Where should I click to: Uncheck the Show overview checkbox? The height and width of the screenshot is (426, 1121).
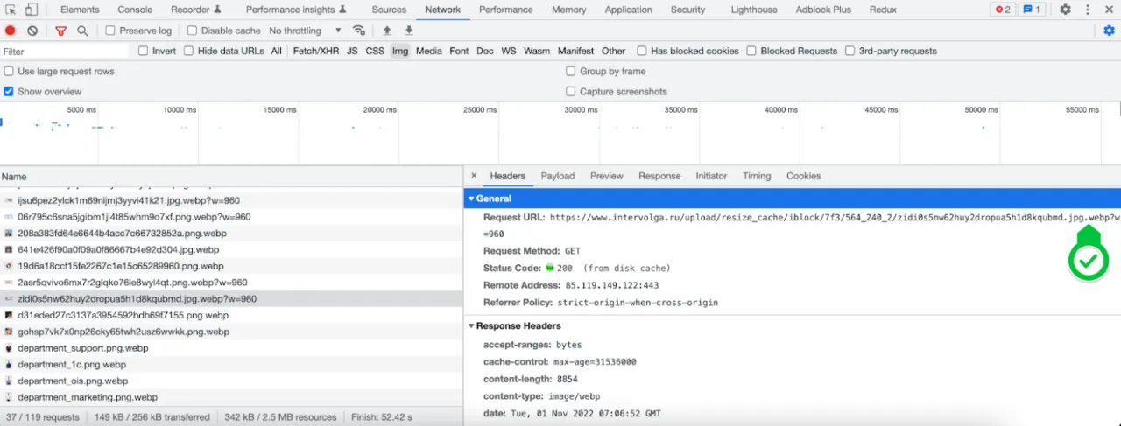[x=9, y=91]
